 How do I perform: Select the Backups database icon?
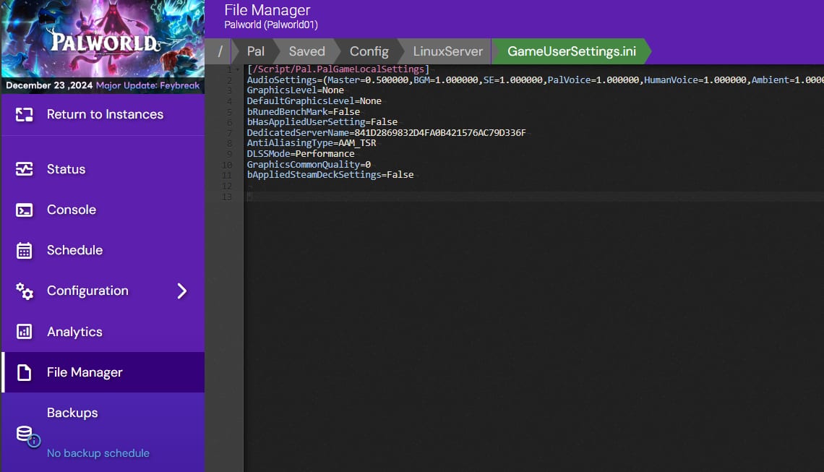pos(25,433)
